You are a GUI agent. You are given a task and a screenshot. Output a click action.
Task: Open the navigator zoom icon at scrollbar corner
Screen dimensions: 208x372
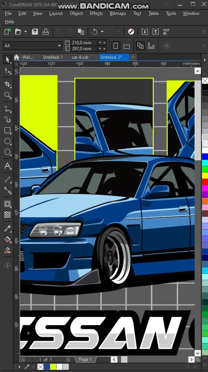coord(198,359)
